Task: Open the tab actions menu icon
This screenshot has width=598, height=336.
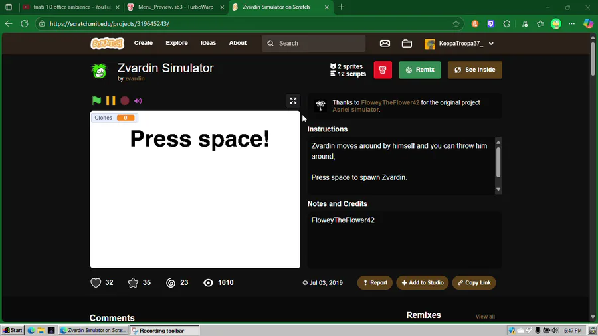Action: click(9, 7)
